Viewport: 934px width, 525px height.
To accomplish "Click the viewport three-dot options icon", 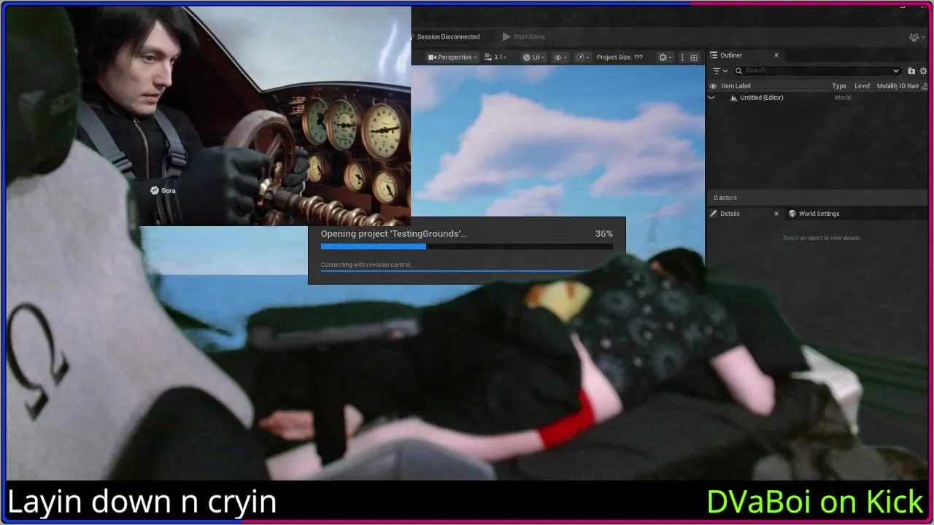I will tap(682, 57).
